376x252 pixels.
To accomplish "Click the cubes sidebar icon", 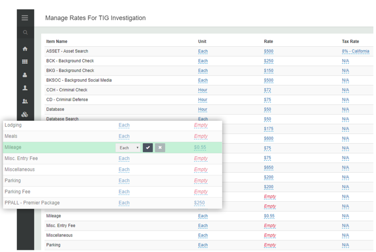I will (x=25, y=114).
